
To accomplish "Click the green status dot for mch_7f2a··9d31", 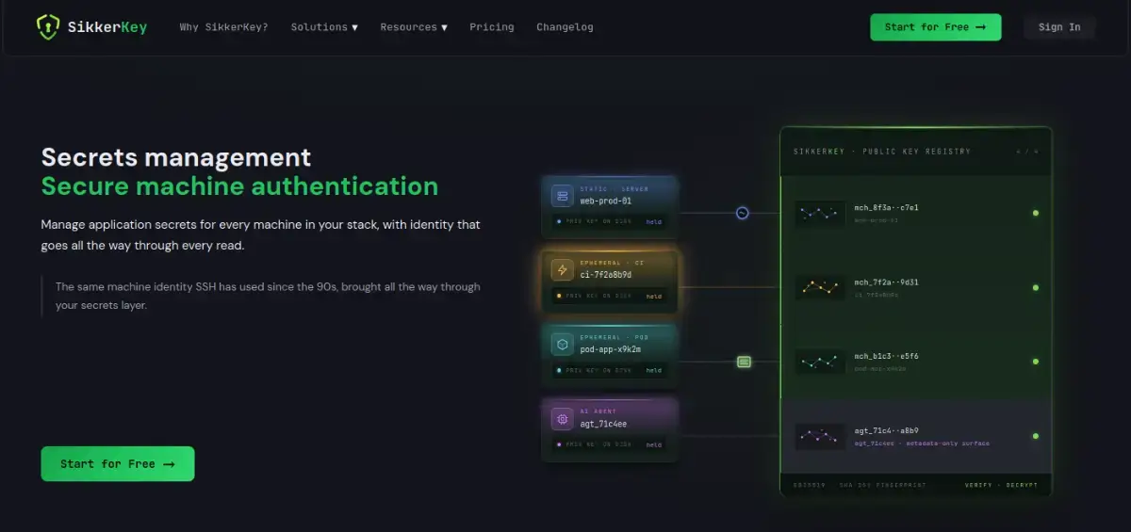I will tap(1036, 287).
